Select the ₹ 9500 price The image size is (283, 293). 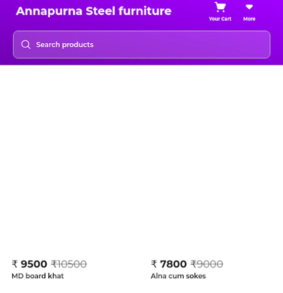[29, 264]
